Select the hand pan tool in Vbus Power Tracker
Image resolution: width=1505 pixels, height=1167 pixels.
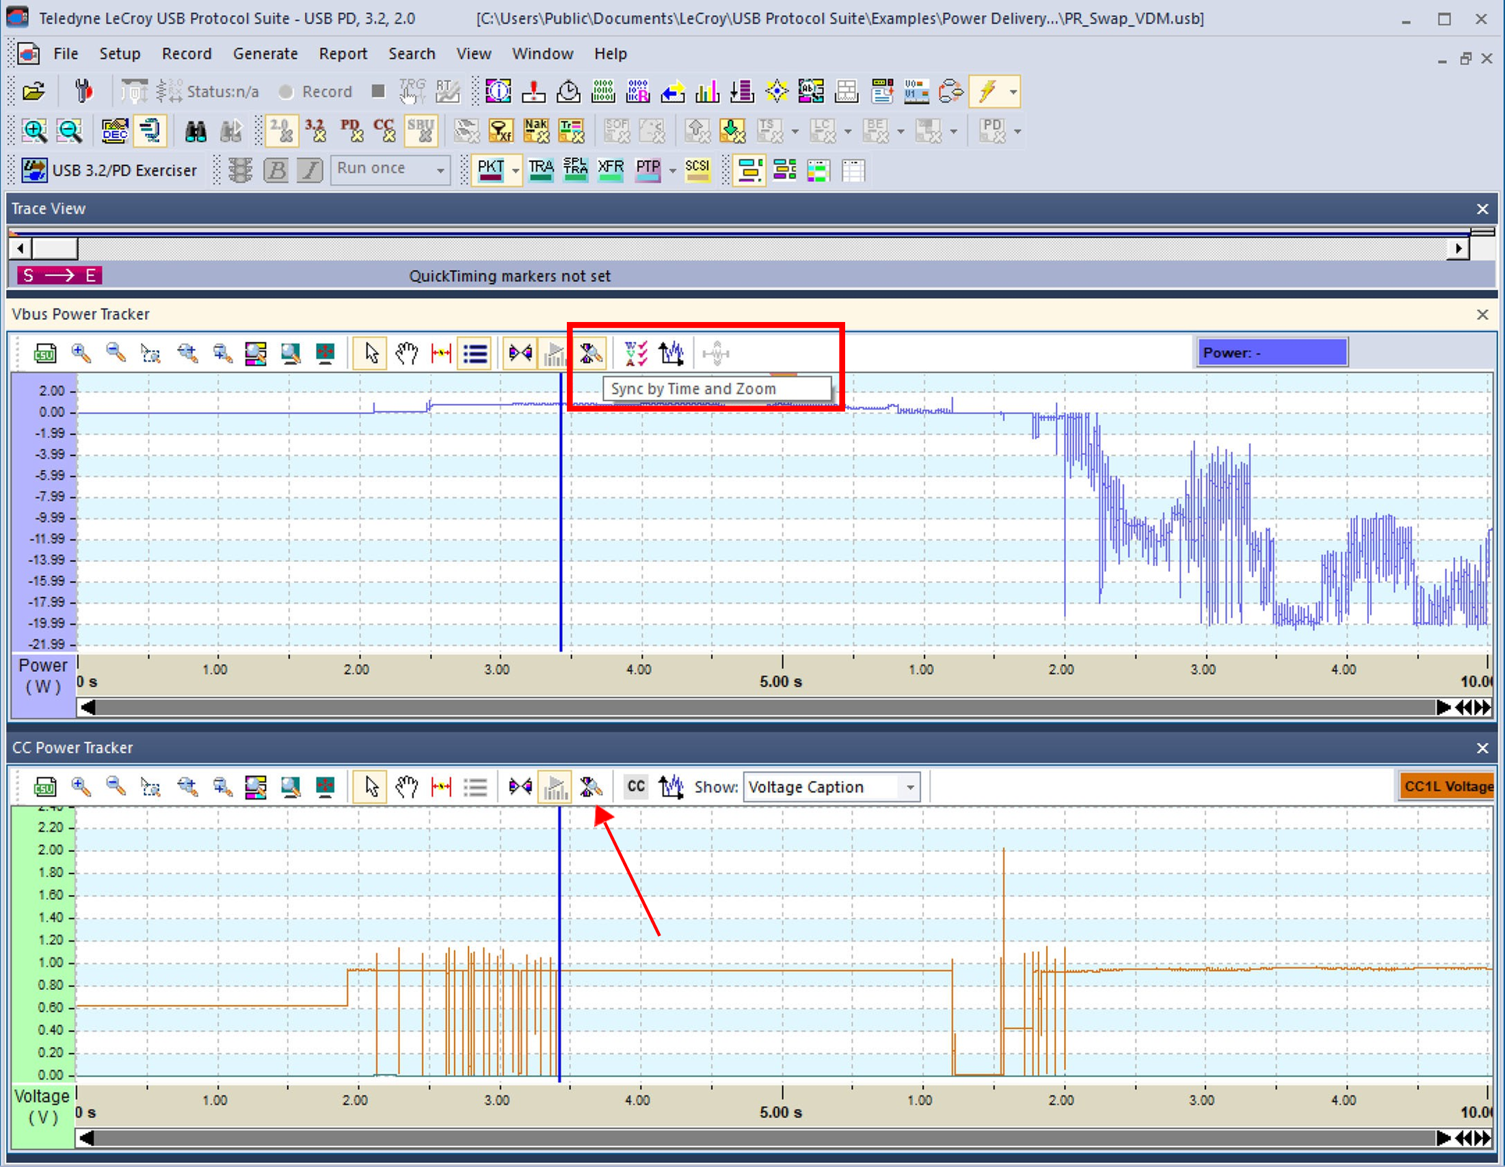coord(407,353)
